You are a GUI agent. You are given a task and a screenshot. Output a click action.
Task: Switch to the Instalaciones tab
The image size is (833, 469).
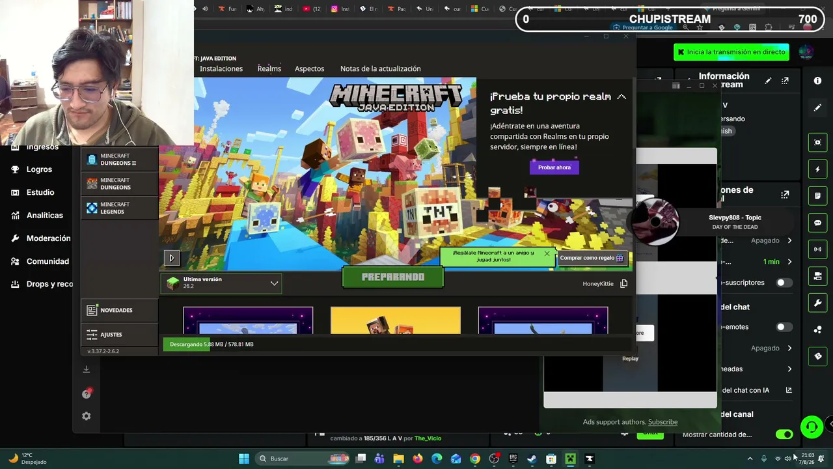(221, 68)
